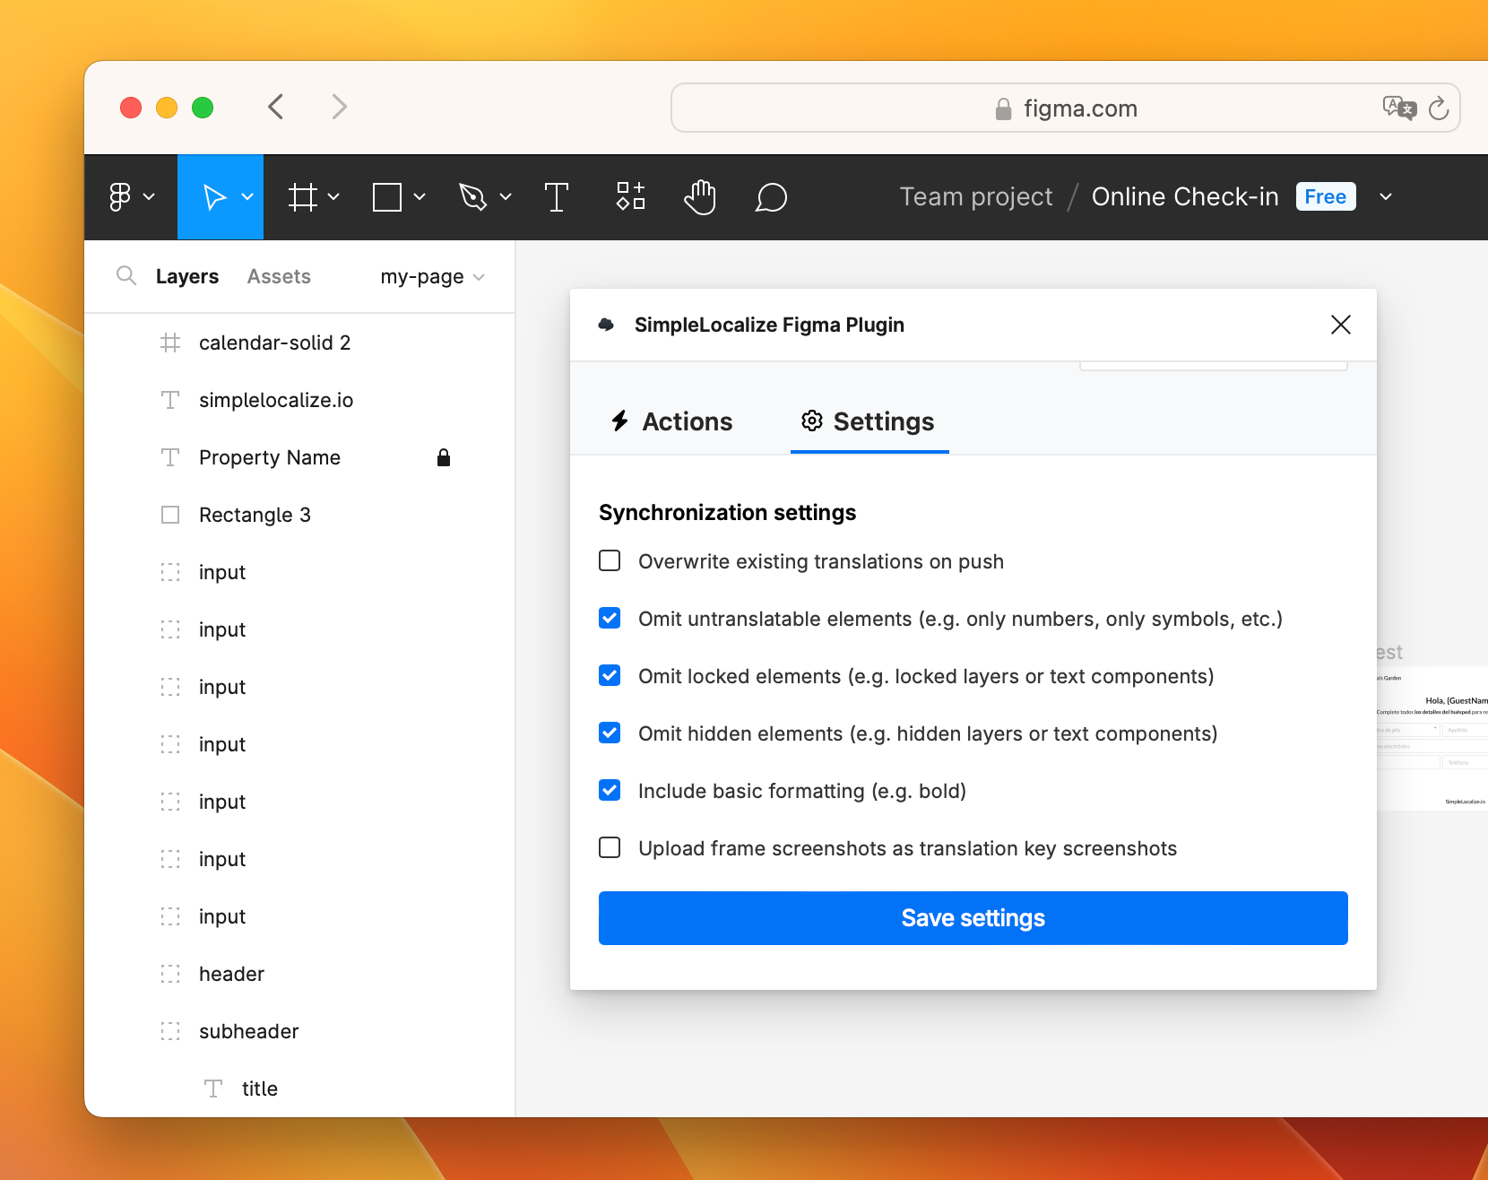1488x1180 pixels.
Task: Switch to the Actions tab
Action: pos(671,421)
